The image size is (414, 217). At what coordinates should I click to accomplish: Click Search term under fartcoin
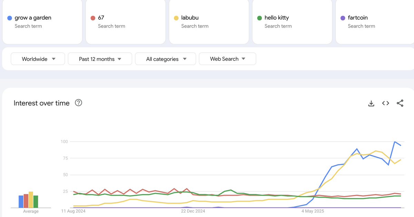coord(361,26)
